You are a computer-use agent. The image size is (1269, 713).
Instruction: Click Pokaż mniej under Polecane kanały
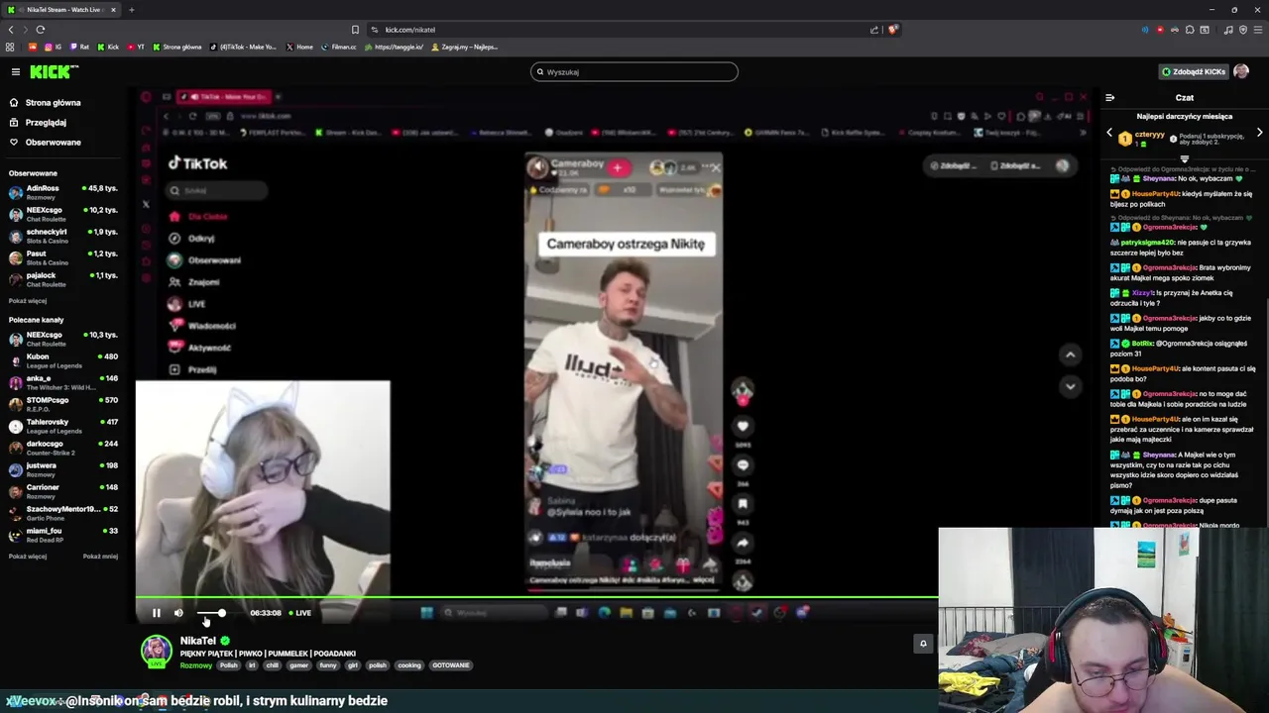[x=100, y=556]
